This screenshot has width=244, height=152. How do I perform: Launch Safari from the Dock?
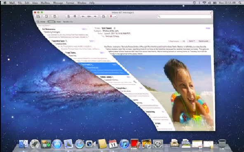tap(80, 144)
